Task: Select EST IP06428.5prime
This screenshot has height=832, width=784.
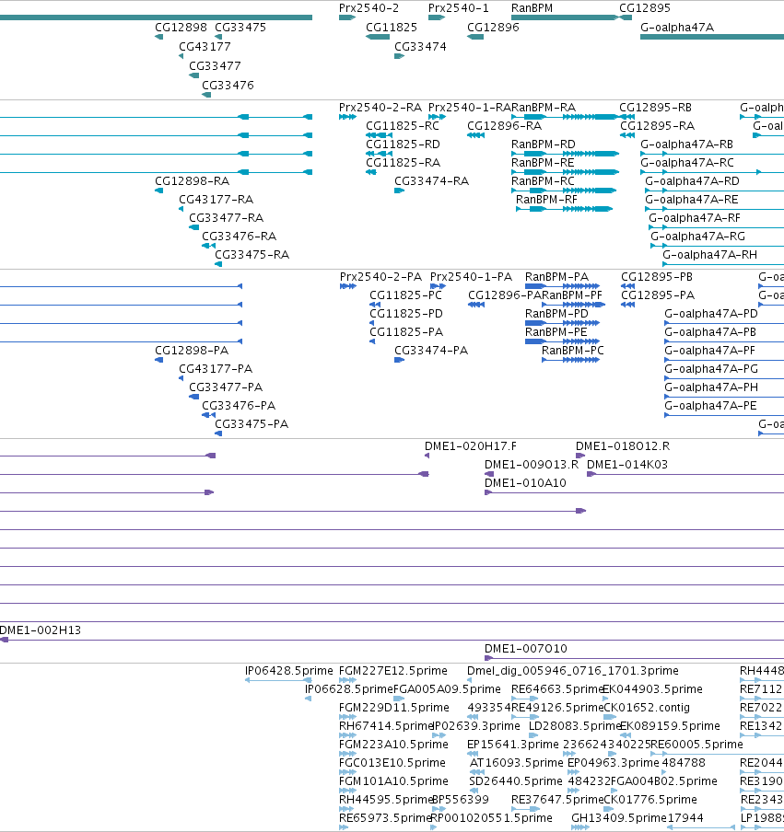Action: tap(288, 671)
